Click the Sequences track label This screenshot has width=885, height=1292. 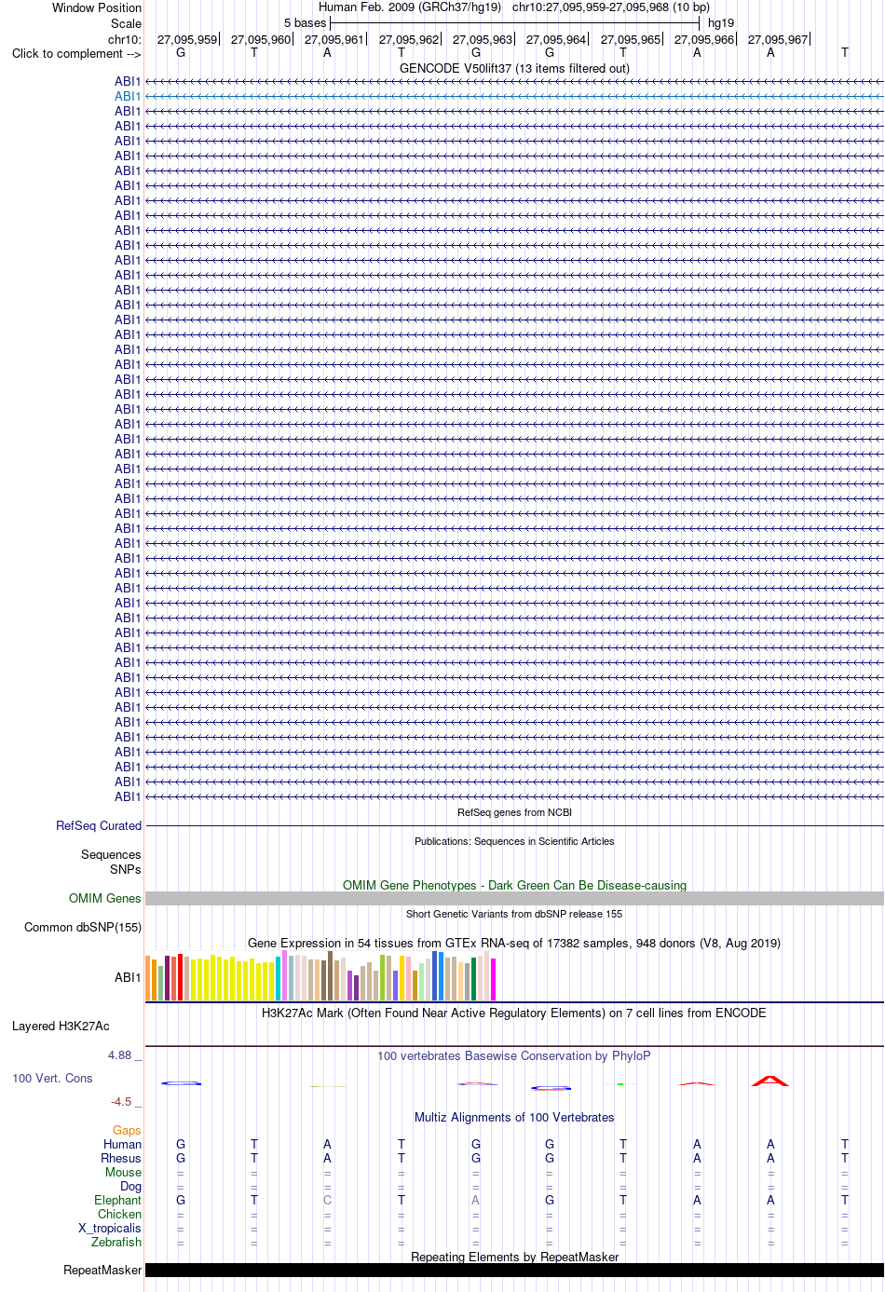tap(111, 854)
